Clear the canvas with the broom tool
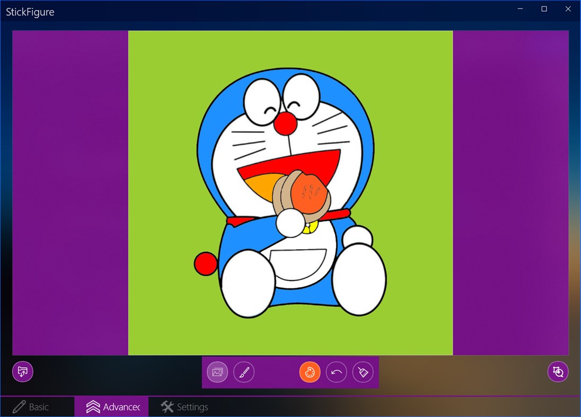Viewport: 581px width, 417px height. (363, 372)
